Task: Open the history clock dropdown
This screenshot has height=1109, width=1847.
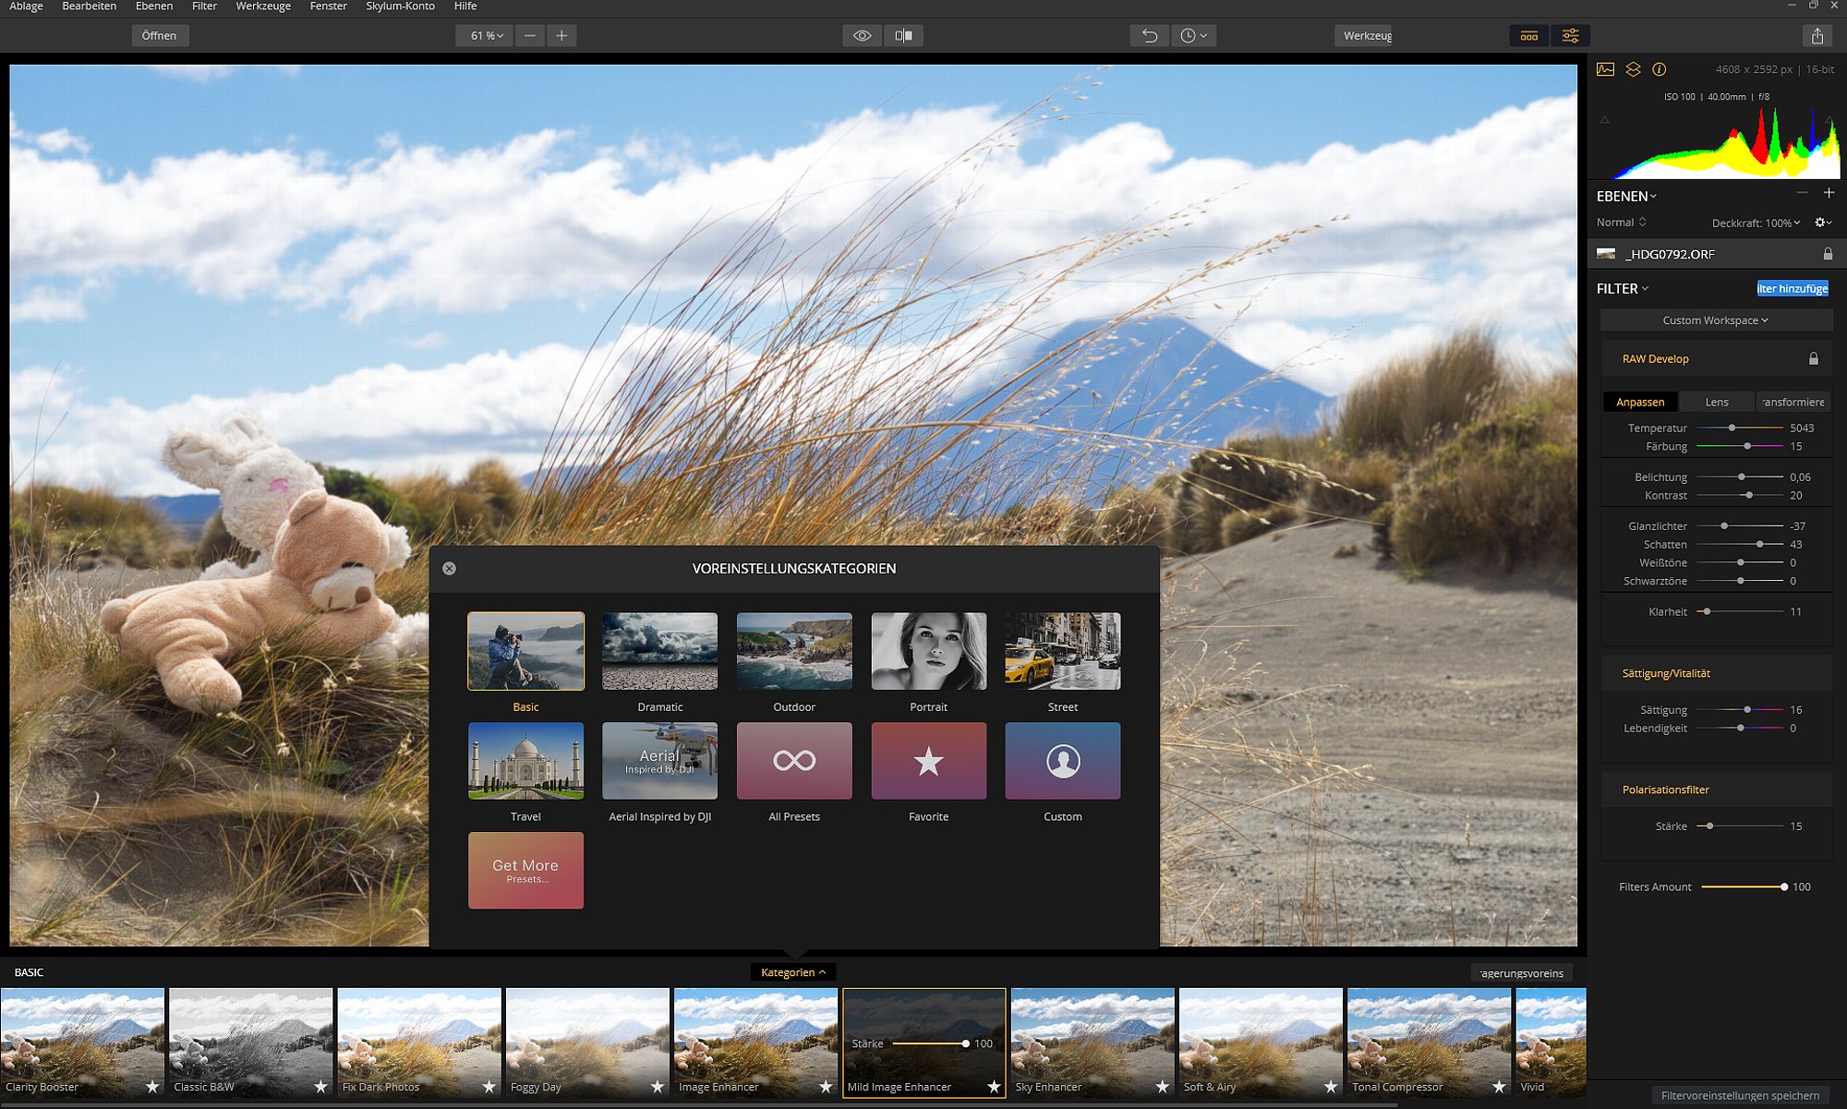Action: click(x=1193, y=36)
